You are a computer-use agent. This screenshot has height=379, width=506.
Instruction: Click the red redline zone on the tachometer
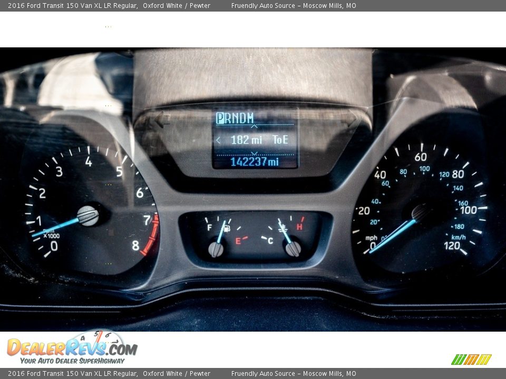pos(150,235)
